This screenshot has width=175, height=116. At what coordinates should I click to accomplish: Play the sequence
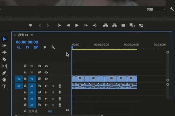[x=77, y=25]
